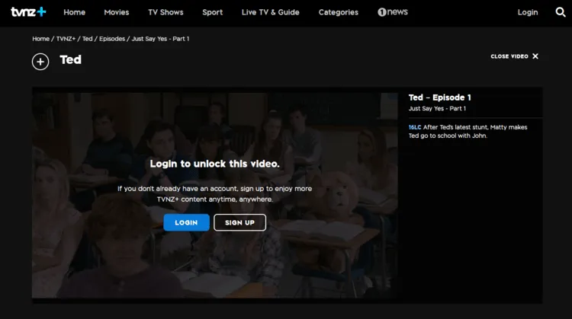Image resolution: width=572 pixels, height=319 pixels.
Task: Click 'Ted – Episode 1' heading
Action: coord(439,97)
